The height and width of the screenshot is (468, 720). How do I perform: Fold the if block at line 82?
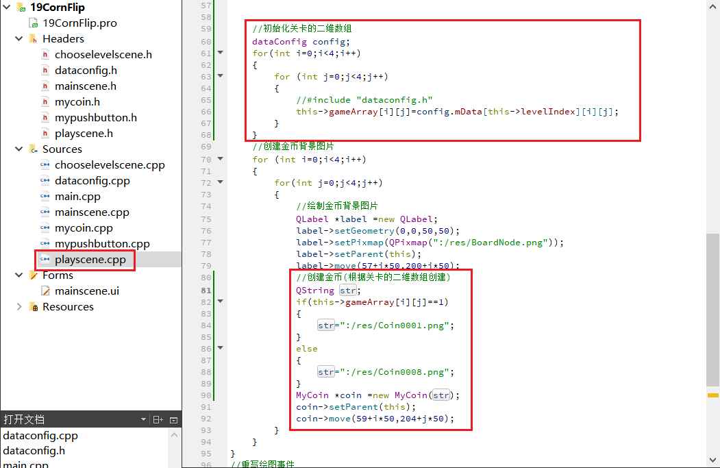221,301
